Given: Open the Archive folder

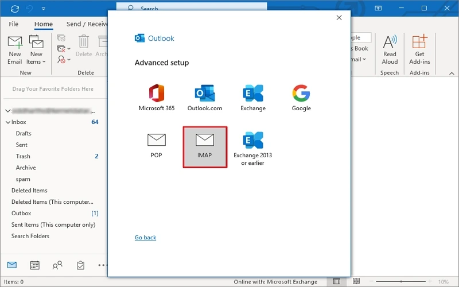Looking at the screenshot, I should 26,168.
